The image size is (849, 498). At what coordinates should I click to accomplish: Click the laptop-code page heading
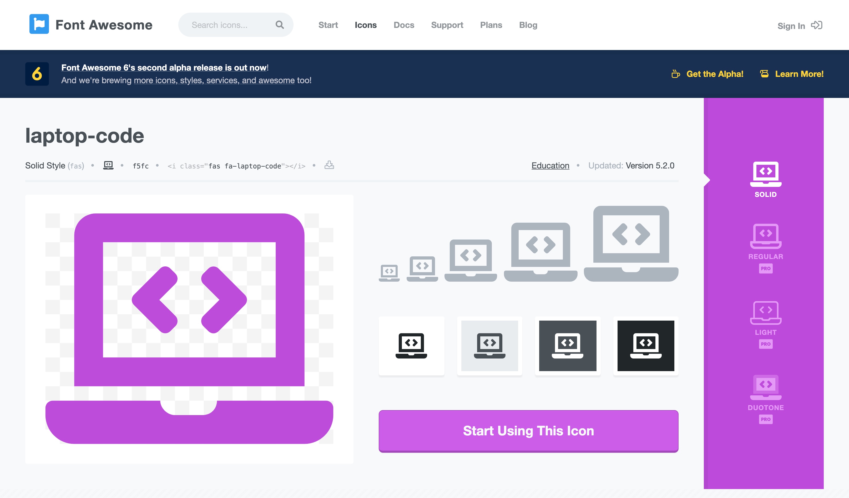(x=85, y=136)
